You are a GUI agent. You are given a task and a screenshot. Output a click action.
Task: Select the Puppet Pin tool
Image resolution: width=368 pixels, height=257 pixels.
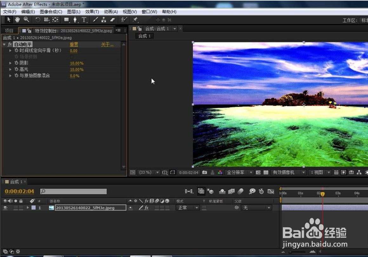click(135, 20)
